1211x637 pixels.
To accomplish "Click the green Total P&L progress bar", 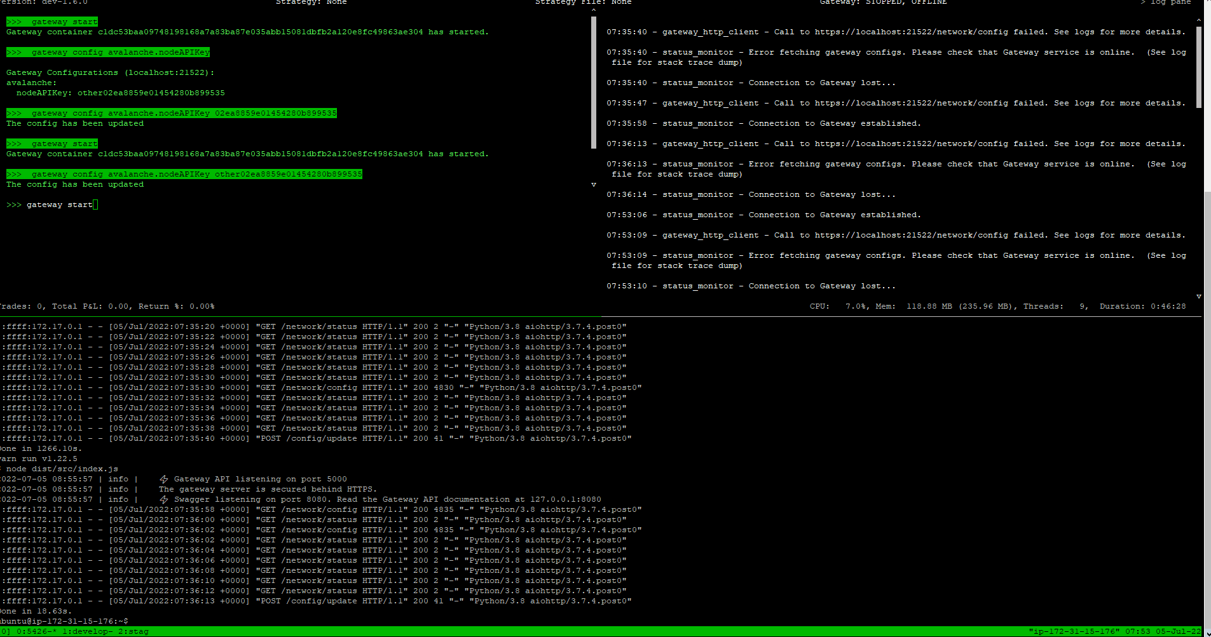I will [x=299, y=316].
